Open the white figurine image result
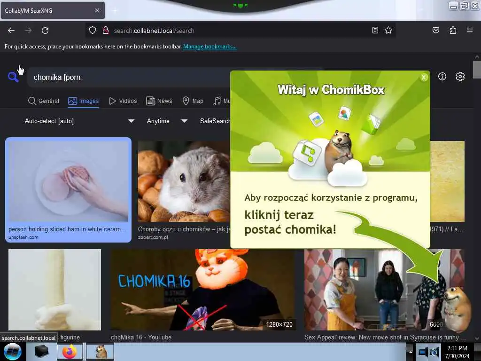Screen dimensions: 481x361 pyautogui.click(x=54, y=290)
